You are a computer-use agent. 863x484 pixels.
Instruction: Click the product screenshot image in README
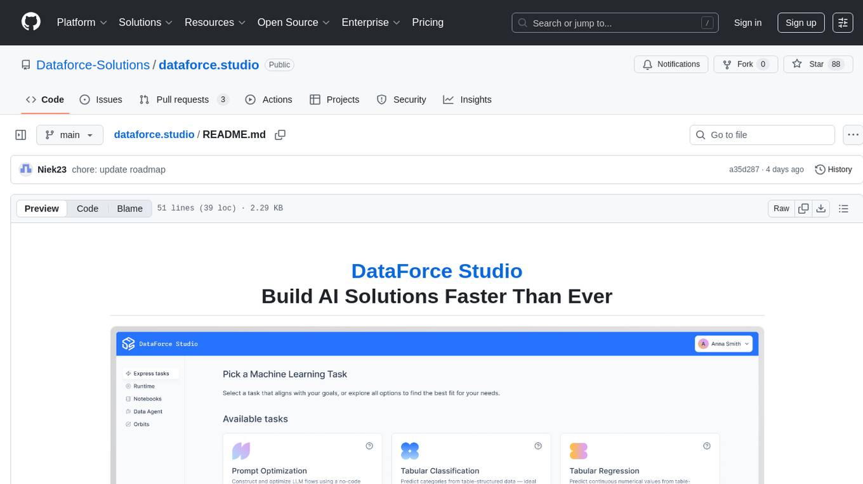pyautogui.click(x=437, y=405)
